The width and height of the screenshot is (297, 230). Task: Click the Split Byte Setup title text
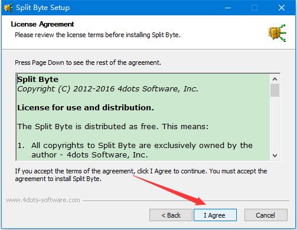tap(43, 8)
